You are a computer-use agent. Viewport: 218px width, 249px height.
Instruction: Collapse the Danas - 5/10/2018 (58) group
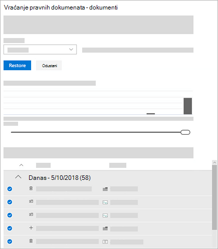tap(18, 177)
